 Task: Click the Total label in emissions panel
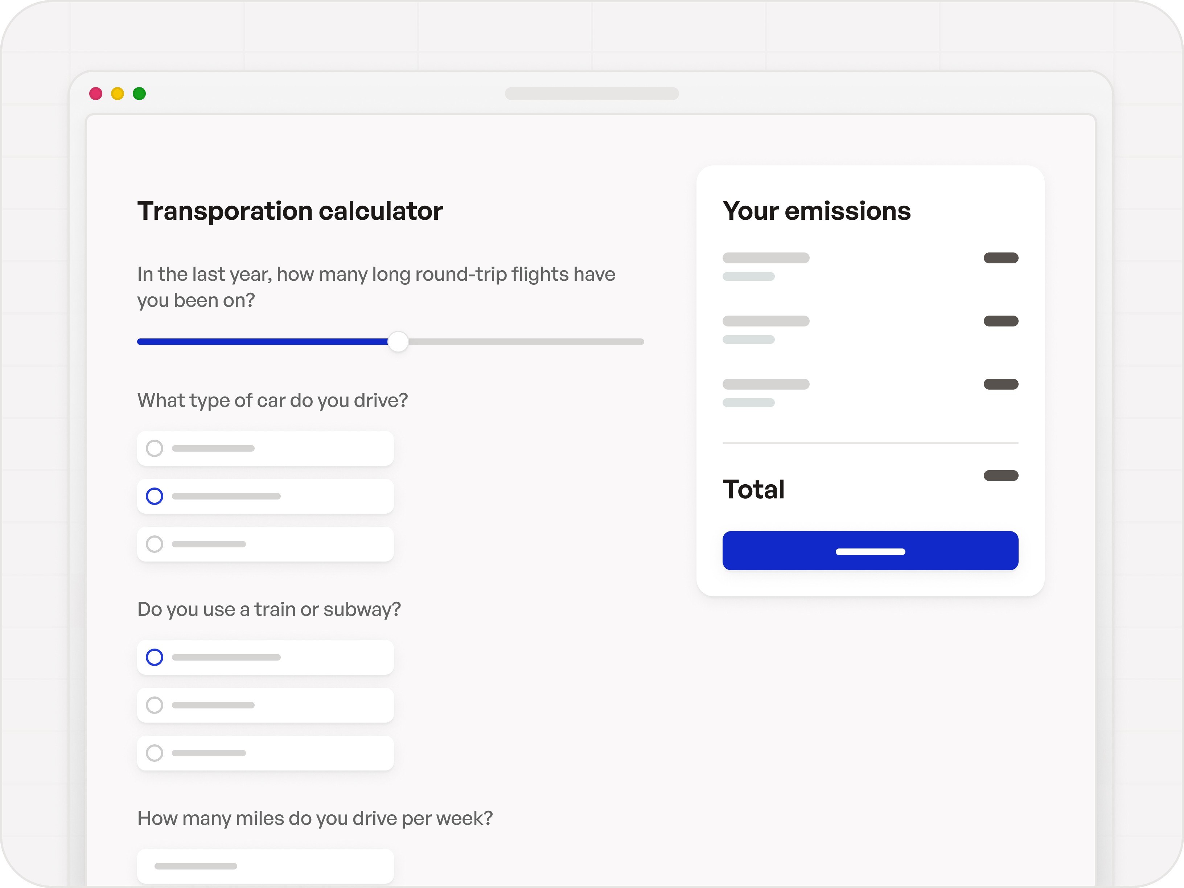coord(754,489)
